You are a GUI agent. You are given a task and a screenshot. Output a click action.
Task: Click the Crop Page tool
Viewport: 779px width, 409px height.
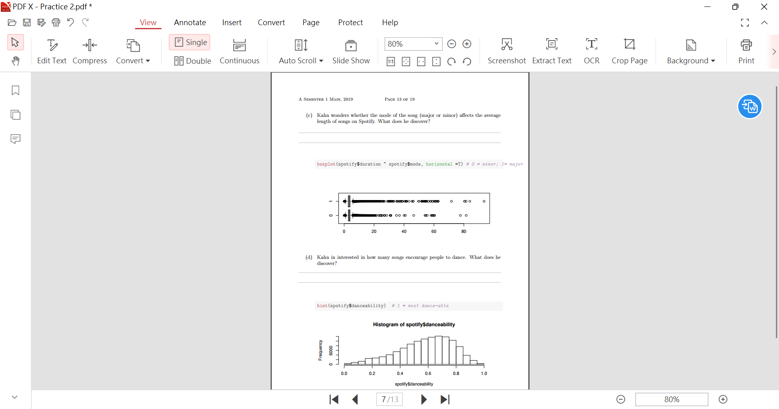[630, 52]
